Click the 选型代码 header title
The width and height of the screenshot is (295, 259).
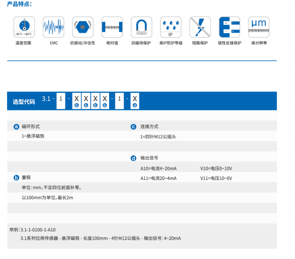coord(24,101)
